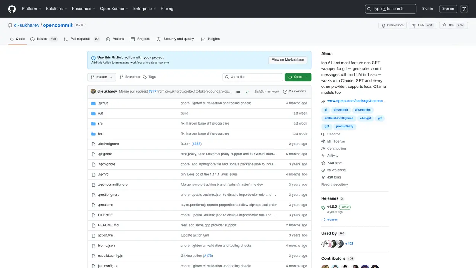This screenshot has height=268, width=476.
Task: Switch to the Code tab
Action: [x=17, y=39]
